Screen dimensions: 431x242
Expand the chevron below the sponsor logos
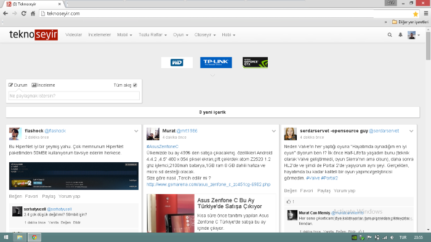click(212, 75)
